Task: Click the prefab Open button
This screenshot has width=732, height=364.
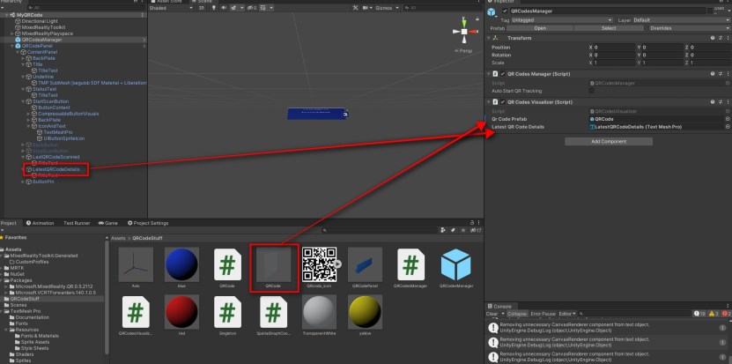Action: (540, 28)
